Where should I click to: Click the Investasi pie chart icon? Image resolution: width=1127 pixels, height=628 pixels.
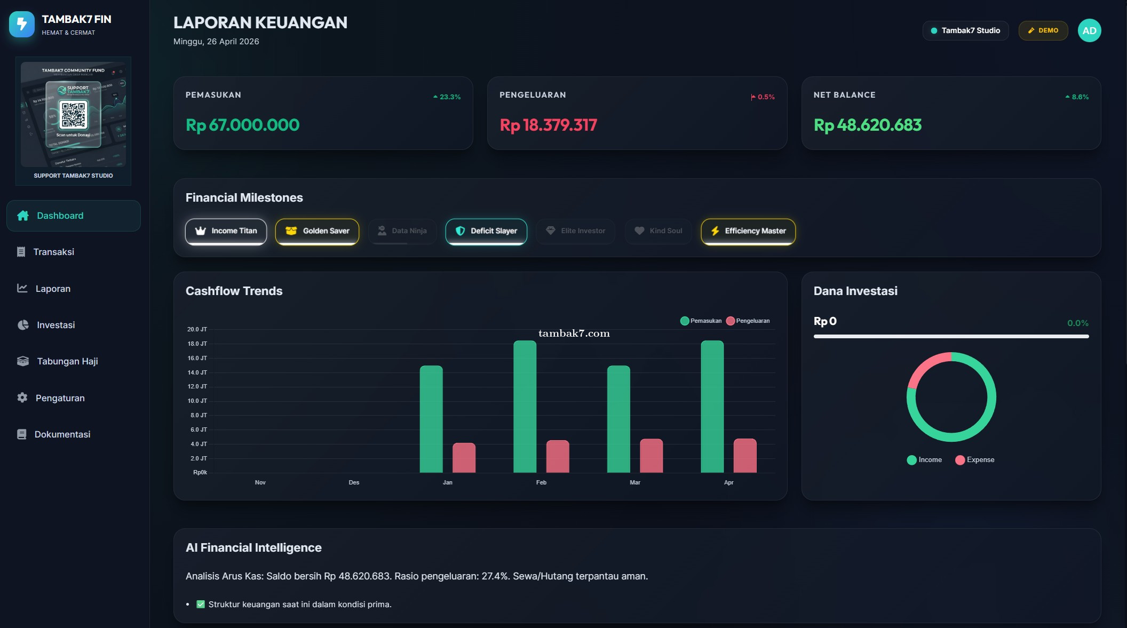(x=23, y=325)
